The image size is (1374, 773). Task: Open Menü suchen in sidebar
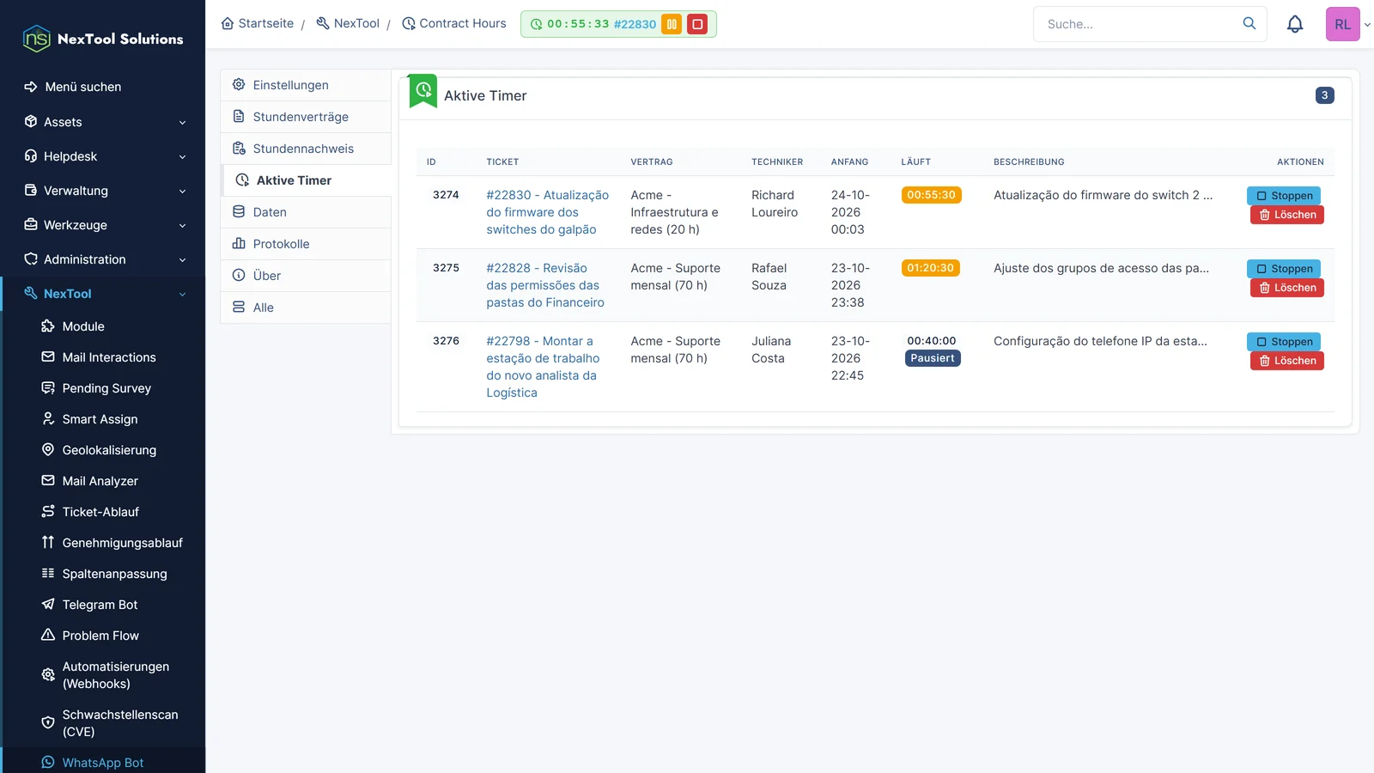(103, 87)
